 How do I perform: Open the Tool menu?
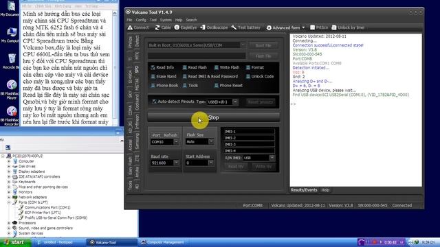pos(153,20)
